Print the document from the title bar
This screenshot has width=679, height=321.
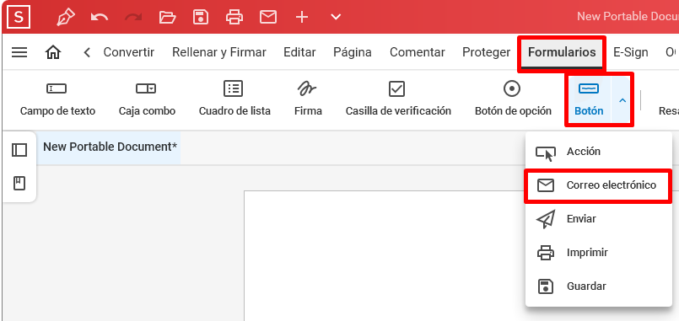(234, 18)
